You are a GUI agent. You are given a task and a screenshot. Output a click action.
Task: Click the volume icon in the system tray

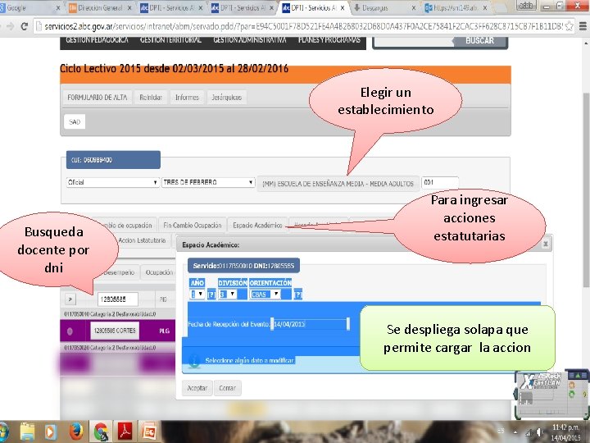(540, 432)
